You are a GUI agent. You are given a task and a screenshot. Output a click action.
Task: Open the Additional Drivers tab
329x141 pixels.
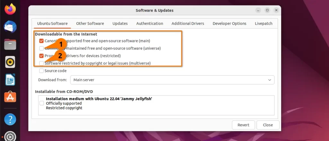tap(188, 23)
